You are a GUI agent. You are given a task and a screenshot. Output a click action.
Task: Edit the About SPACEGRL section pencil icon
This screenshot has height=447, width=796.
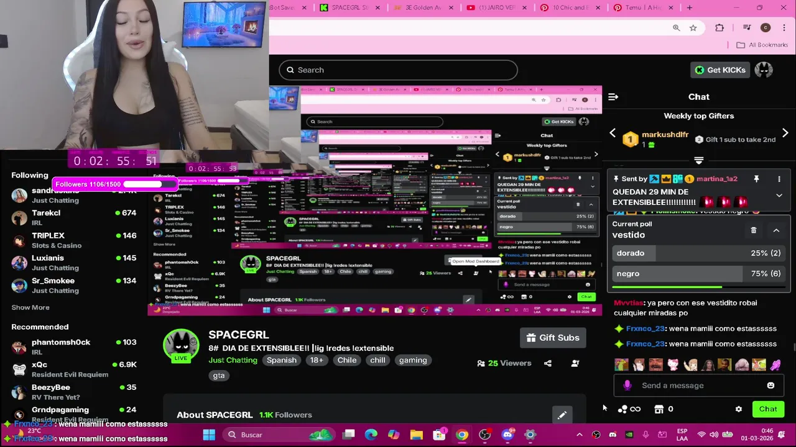tap(562, 415)
